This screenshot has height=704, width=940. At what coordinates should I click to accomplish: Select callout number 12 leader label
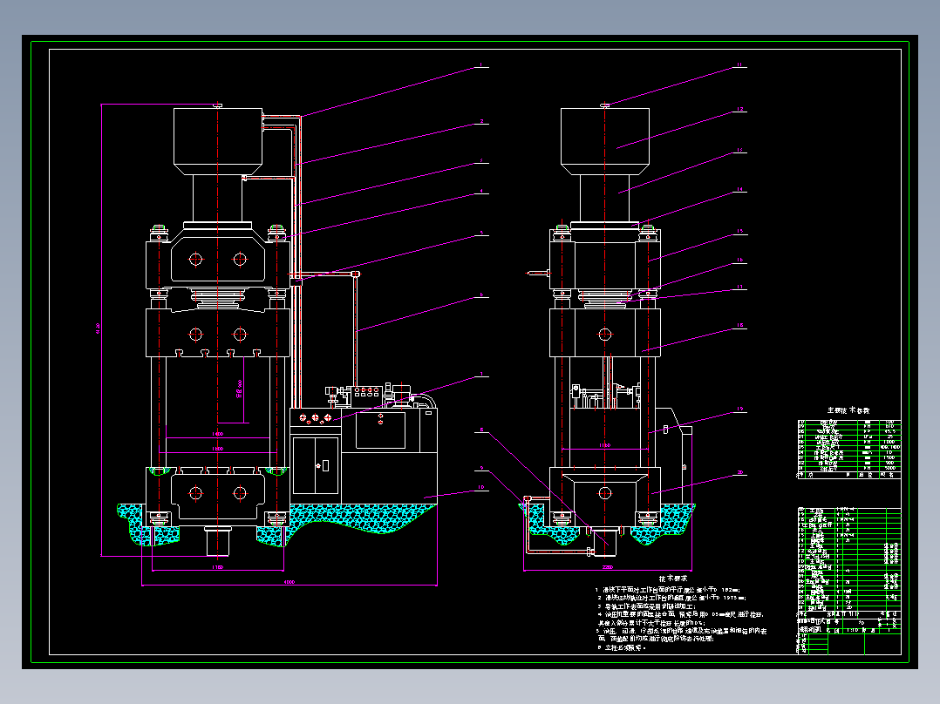pyautogui.click(x=739, y=109)
